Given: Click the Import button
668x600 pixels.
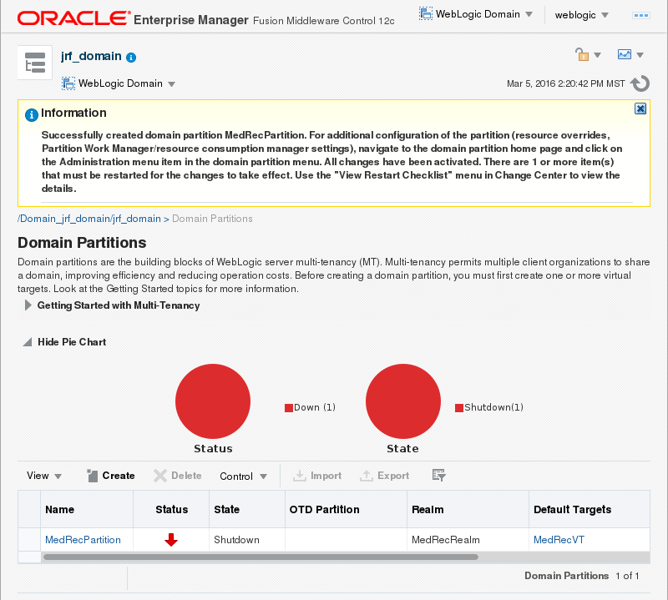Looking at the screenshot, I should click(317, 476).
